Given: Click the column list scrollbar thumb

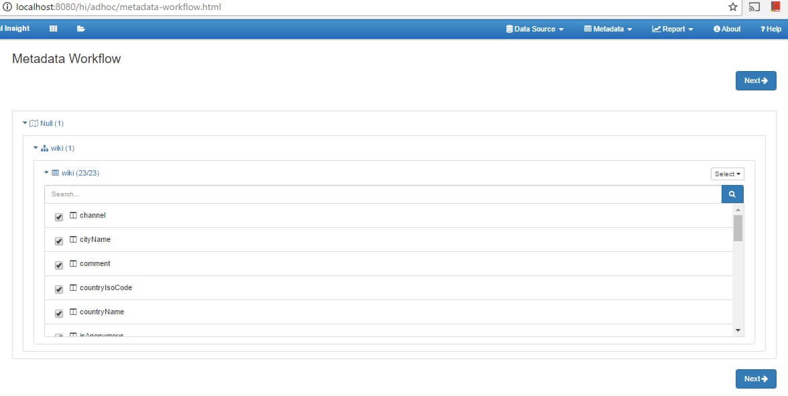Looking at the screenshot, I should tap(738, 228).
